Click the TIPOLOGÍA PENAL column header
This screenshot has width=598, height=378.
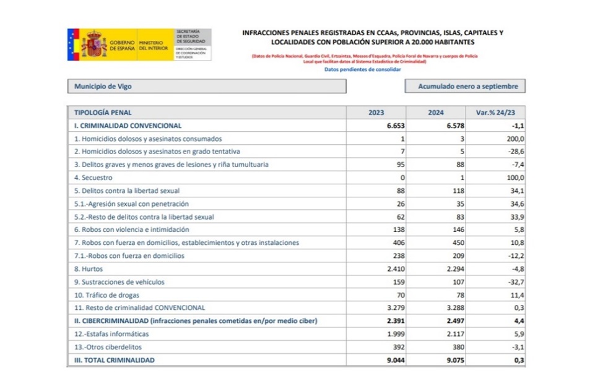pos(103,113)
